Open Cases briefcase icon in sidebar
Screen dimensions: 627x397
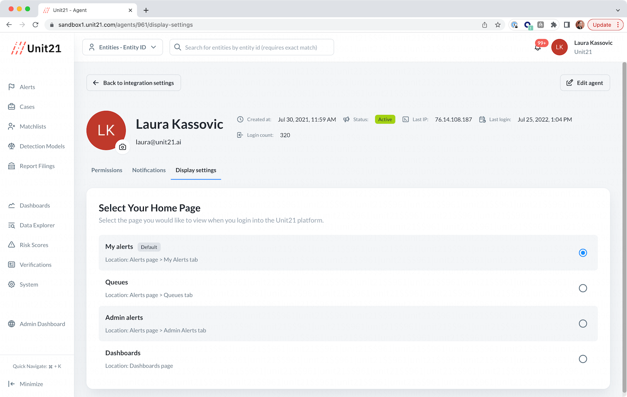coord(12,107)
